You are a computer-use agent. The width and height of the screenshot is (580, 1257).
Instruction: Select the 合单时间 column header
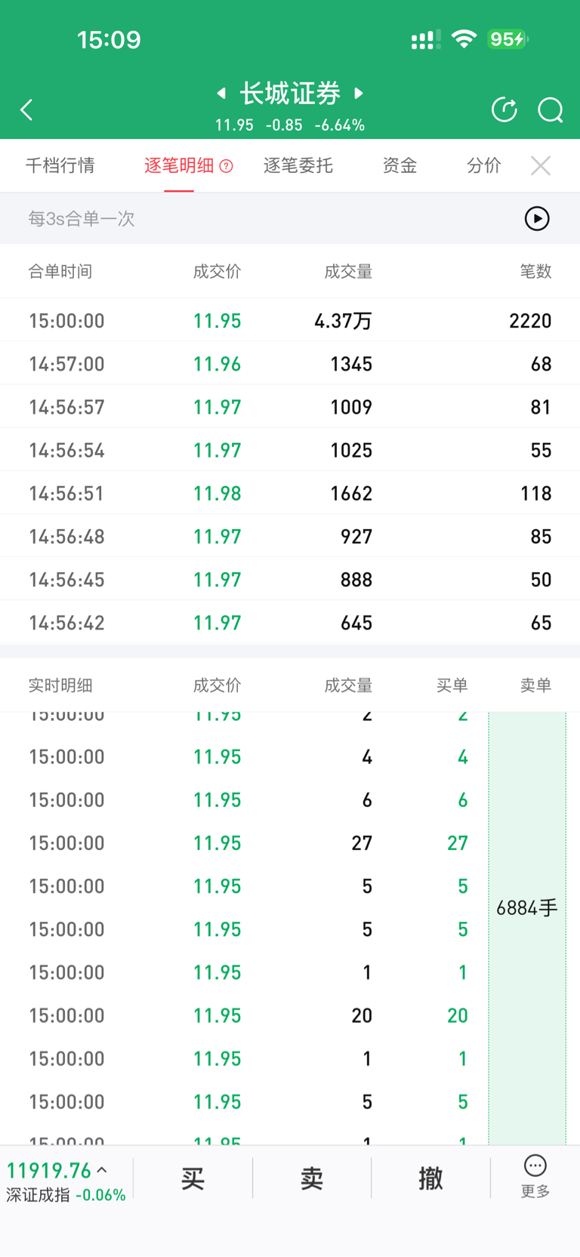pos(60,272)
